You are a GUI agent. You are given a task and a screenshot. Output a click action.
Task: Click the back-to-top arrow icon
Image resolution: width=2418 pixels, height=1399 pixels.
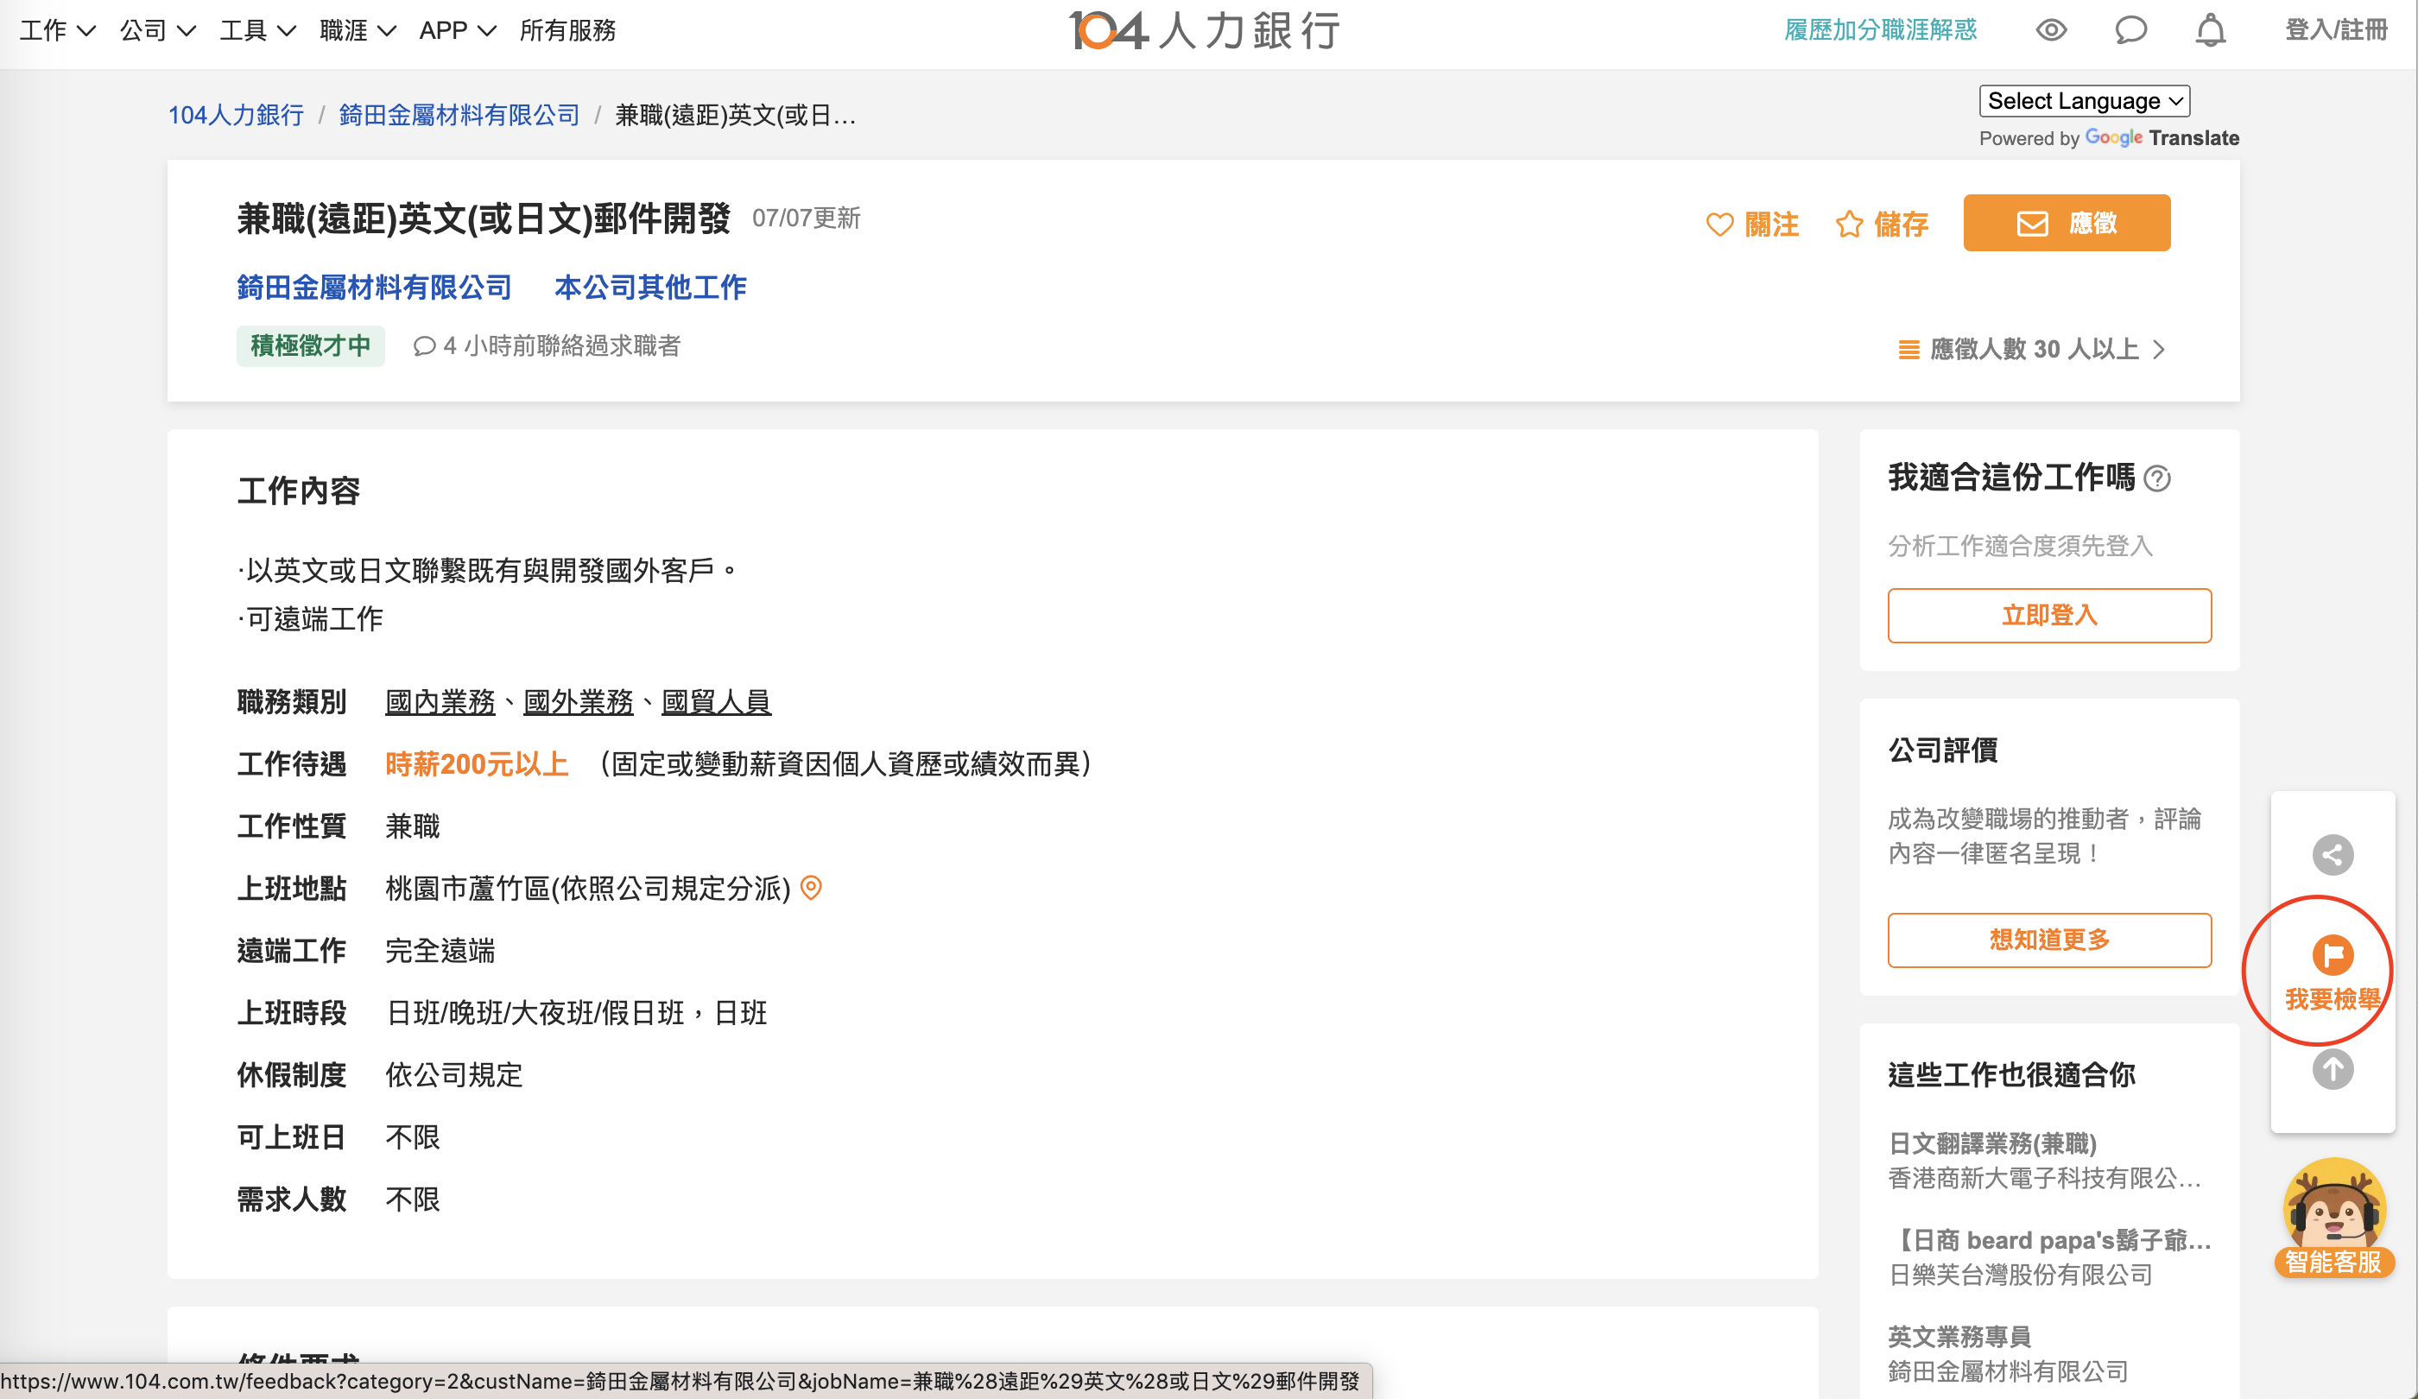click(2332, 1069)
